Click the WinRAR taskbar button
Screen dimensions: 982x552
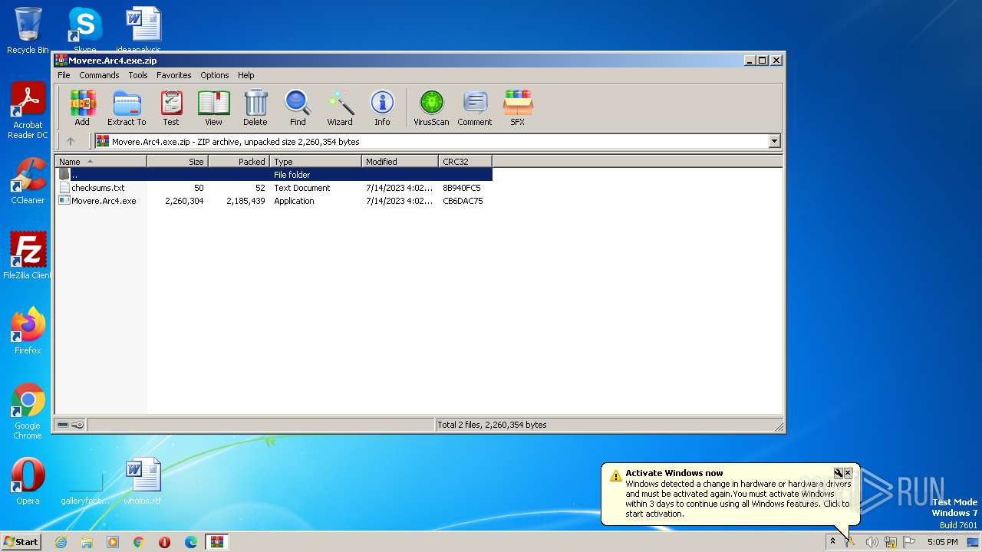tap(217, 542)
